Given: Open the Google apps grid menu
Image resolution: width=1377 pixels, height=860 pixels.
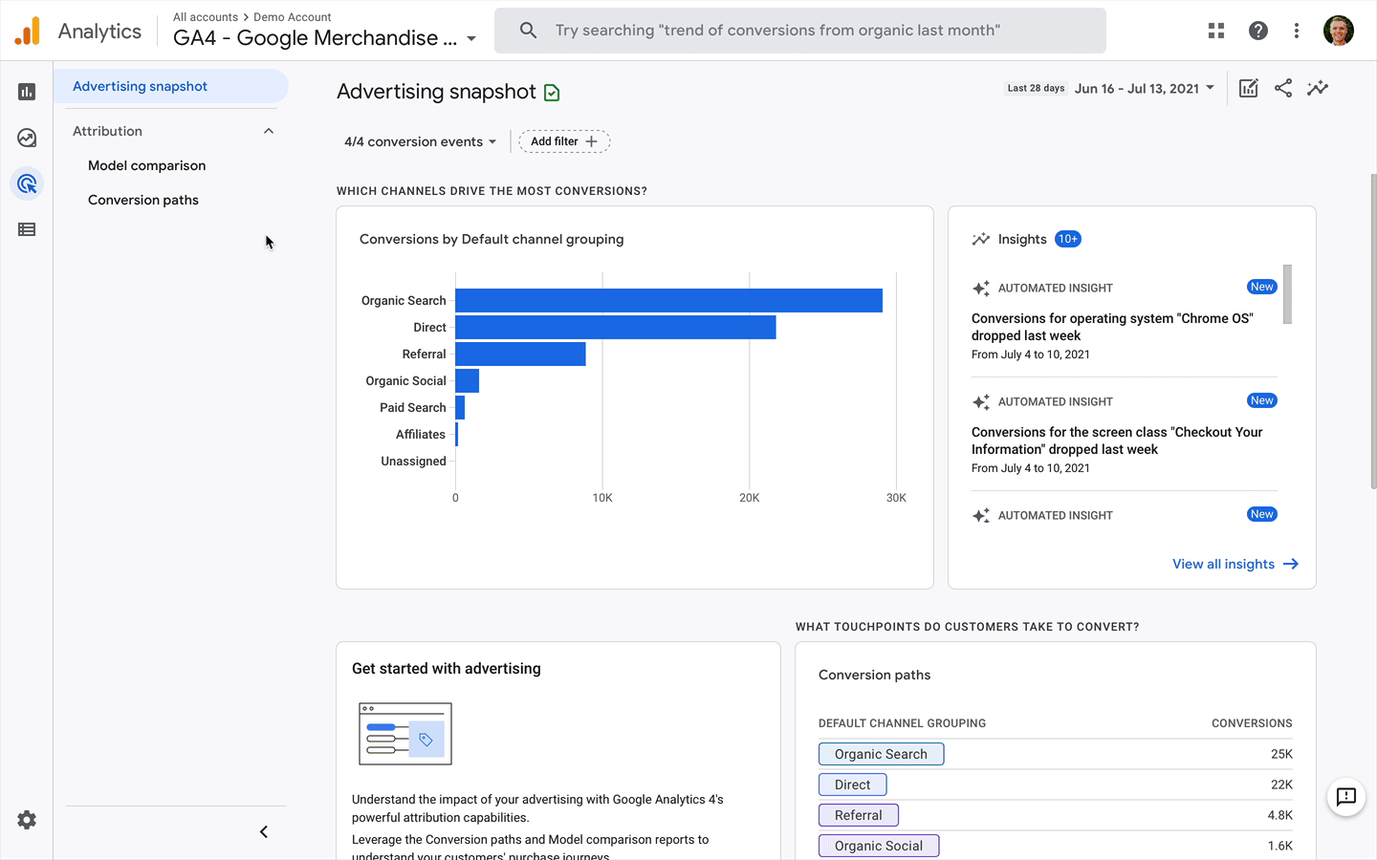Looking at the screenshot, I should 1215,30.
